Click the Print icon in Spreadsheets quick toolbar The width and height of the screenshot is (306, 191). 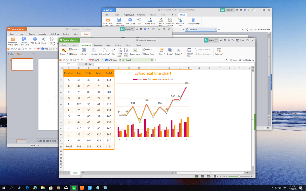click(71, 60)
